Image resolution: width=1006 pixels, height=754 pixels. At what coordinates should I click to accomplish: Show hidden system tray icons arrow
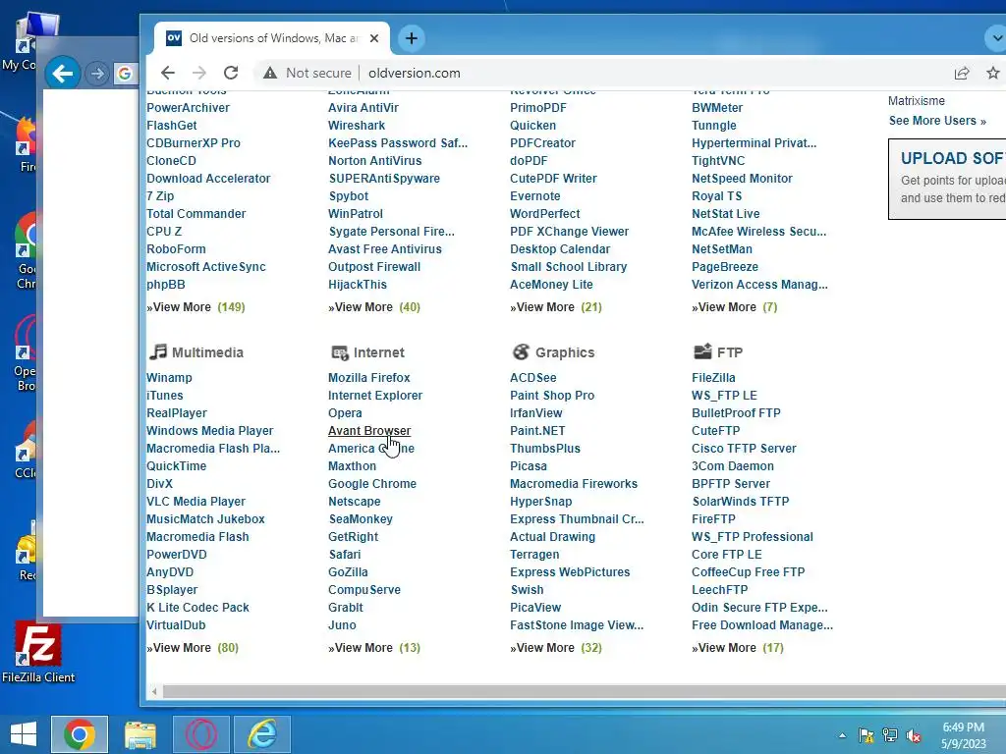click(x=842, y=735)
